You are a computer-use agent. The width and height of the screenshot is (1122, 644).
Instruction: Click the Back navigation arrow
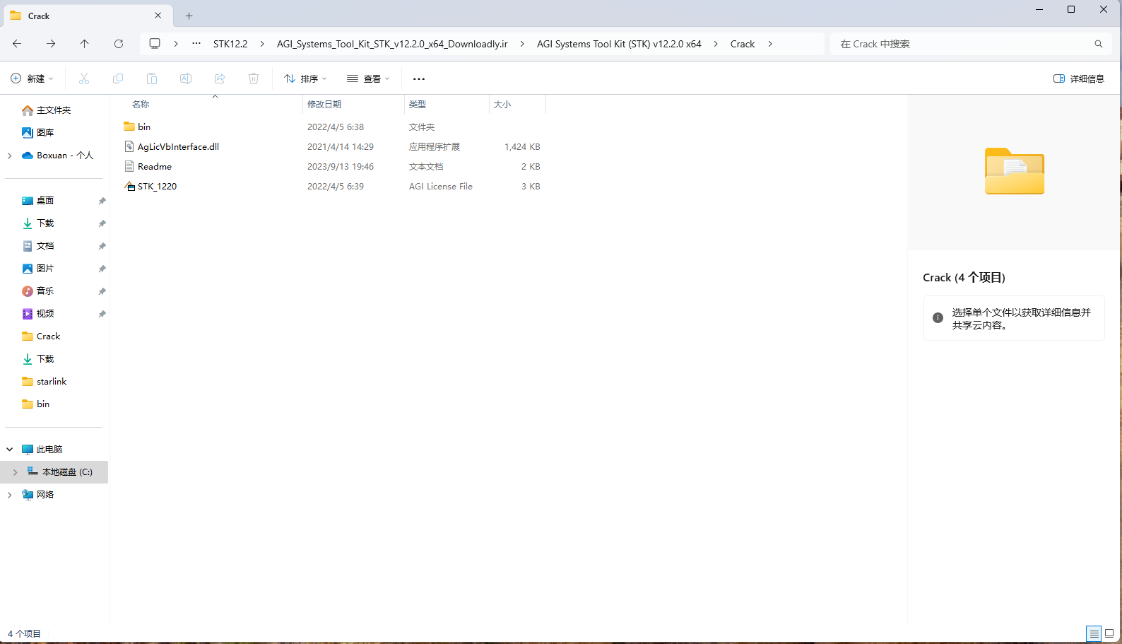(x=17, y=44)
